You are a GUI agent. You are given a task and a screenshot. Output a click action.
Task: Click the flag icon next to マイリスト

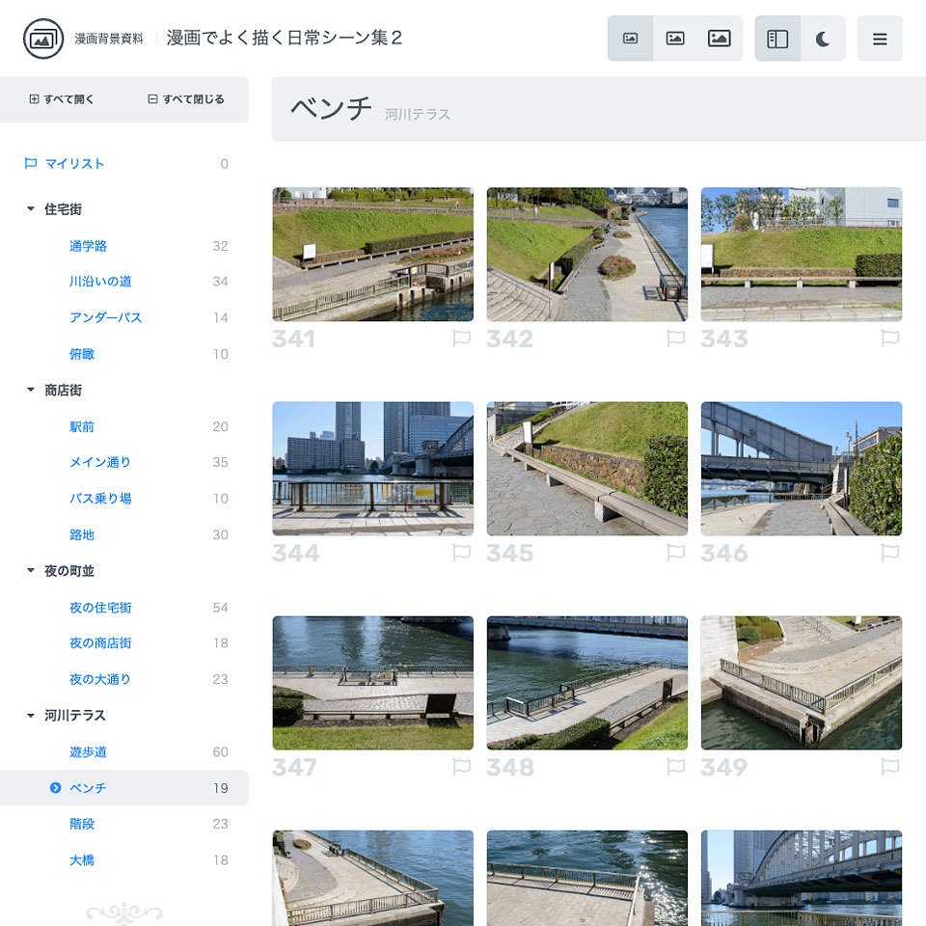29,163
